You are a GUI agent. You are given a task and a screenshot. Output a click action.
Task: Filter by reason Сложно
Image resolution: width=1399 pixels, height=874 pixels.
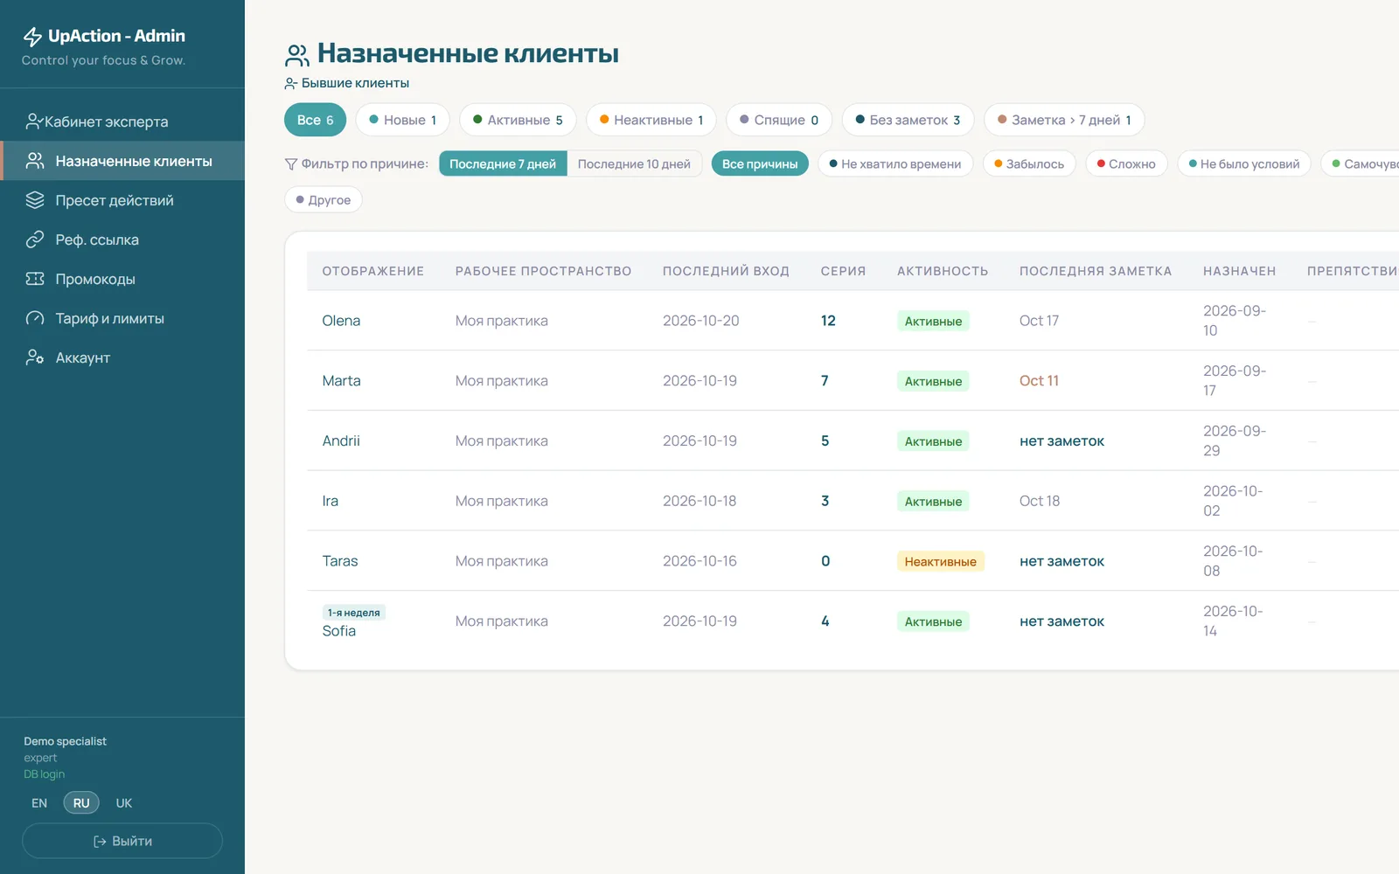(1126, 164)
